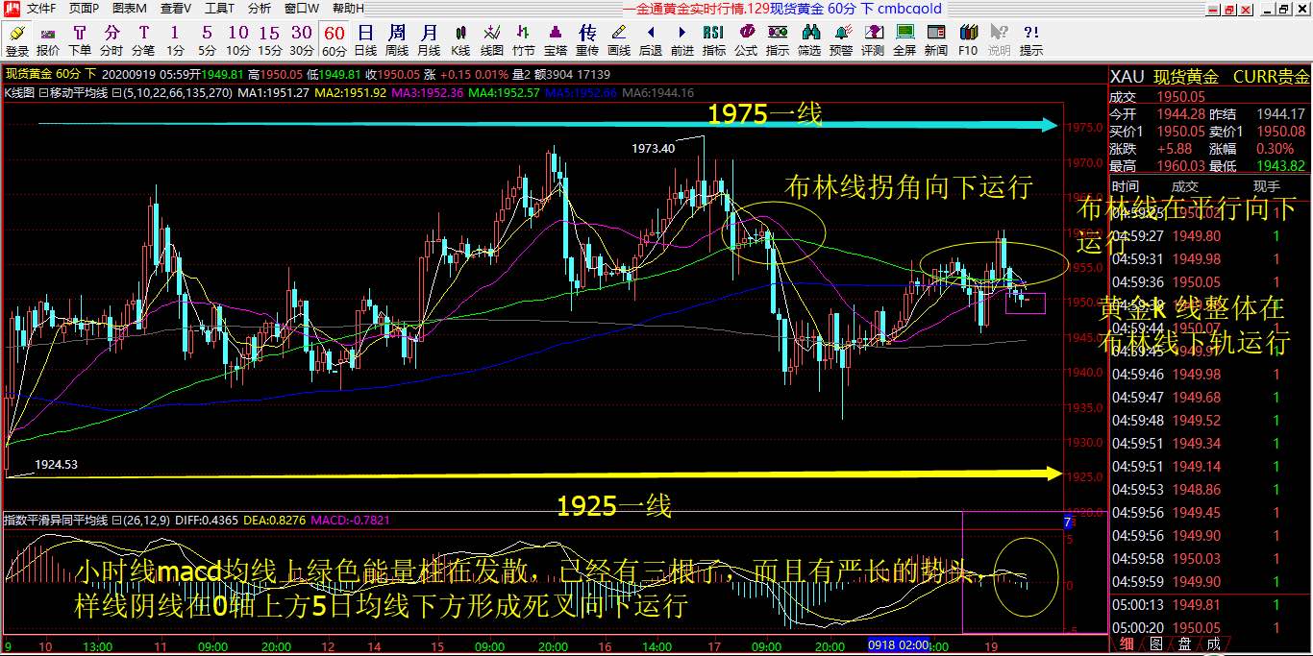The width and height of the screenshot is (1313, 656).
Task: Switch to 周线 weekly chart
Action: point(397,40)
